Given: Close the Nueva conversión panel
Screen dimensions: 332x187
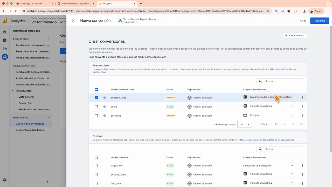Looking at the screenshot, I should click(73, 21).
